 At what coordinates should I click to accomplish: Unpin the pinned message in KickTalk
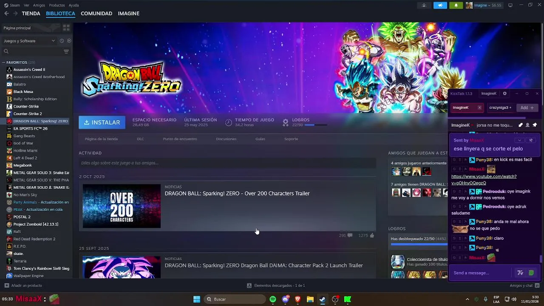point(531,140)
